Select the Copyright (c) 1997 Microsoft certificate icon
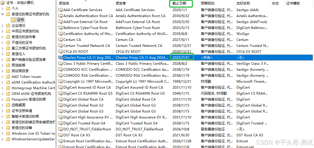Screen dimensions: 314x148 (x=61, y=82)
